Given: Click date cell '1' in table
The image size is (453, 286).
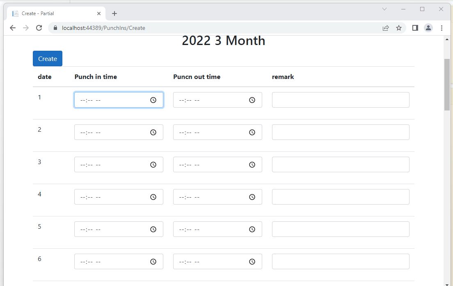Looking at the screenshot, I should point(39,97).
